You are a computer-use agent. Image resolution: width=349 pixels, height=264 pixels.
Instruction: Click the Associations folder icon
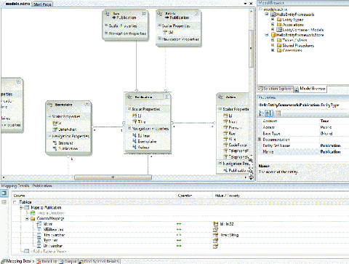click(x=279, y=25)
